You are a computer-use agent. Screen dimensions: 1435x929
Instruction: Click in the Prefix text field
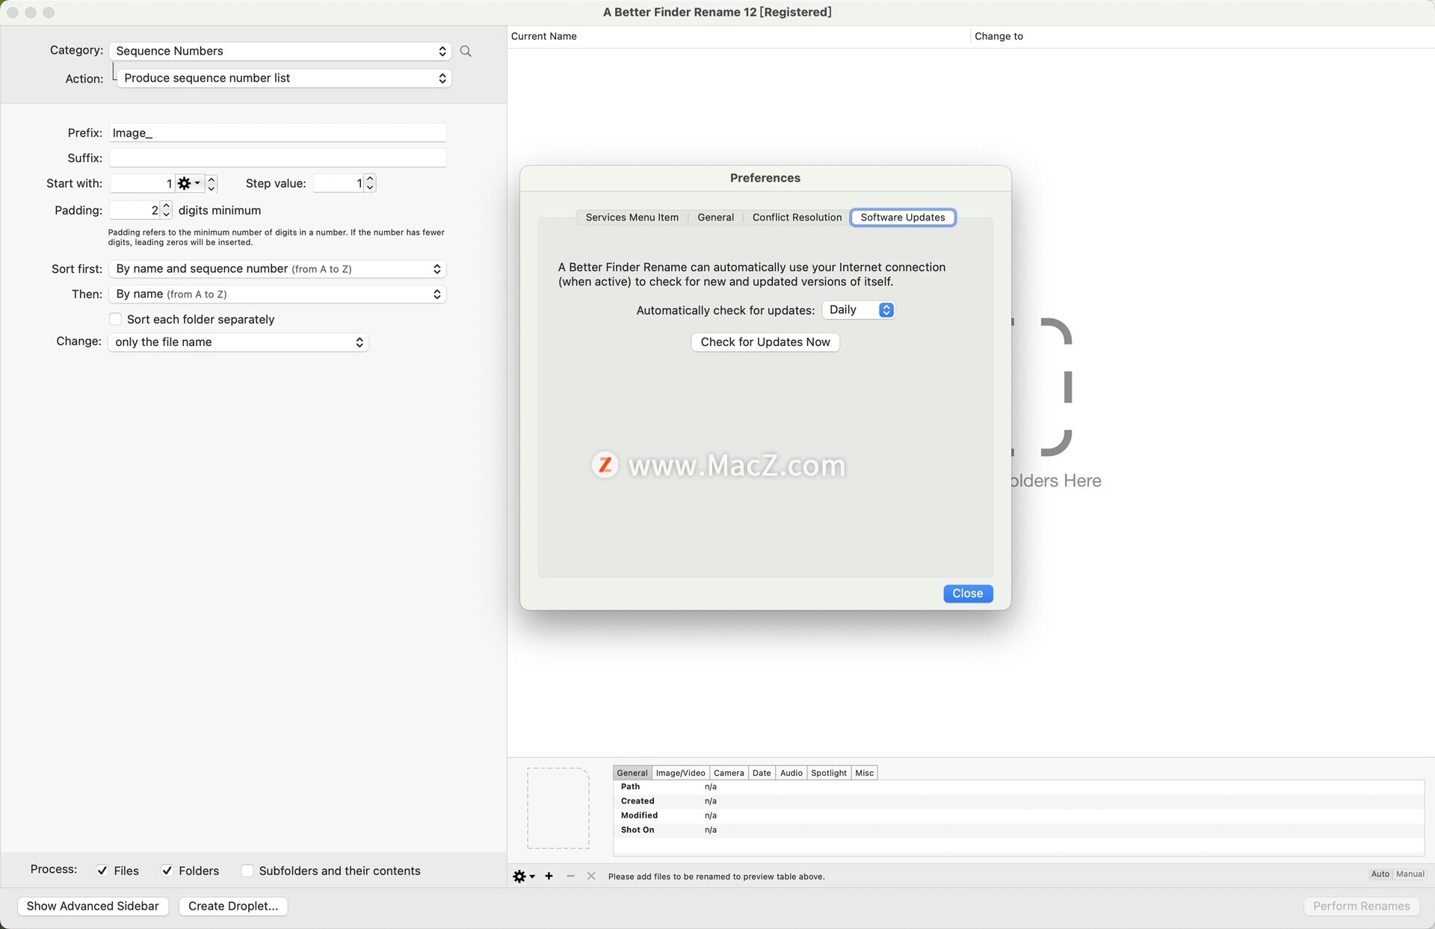[277, 132]
